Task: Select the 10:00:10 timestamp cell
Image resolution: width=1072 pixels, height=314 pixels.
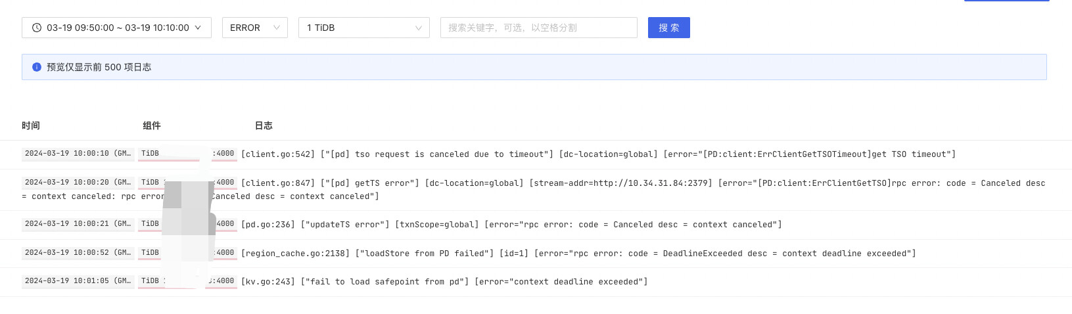Action: [78, 154]
